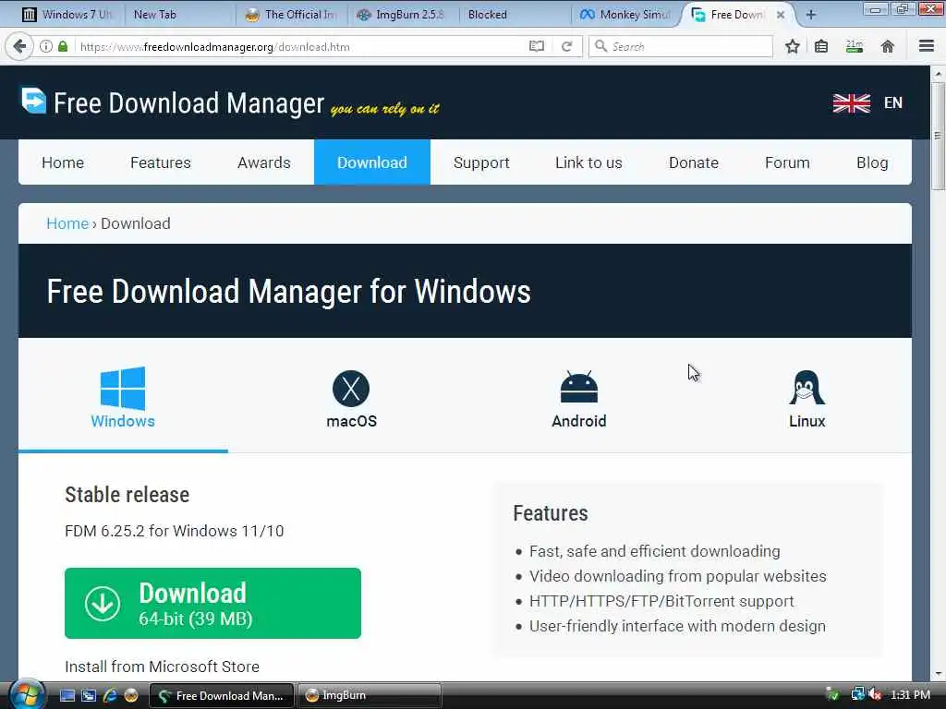This screenshot has width=946, height=709.
Task: Open the Features navigation item
Action: click(161, 162)
